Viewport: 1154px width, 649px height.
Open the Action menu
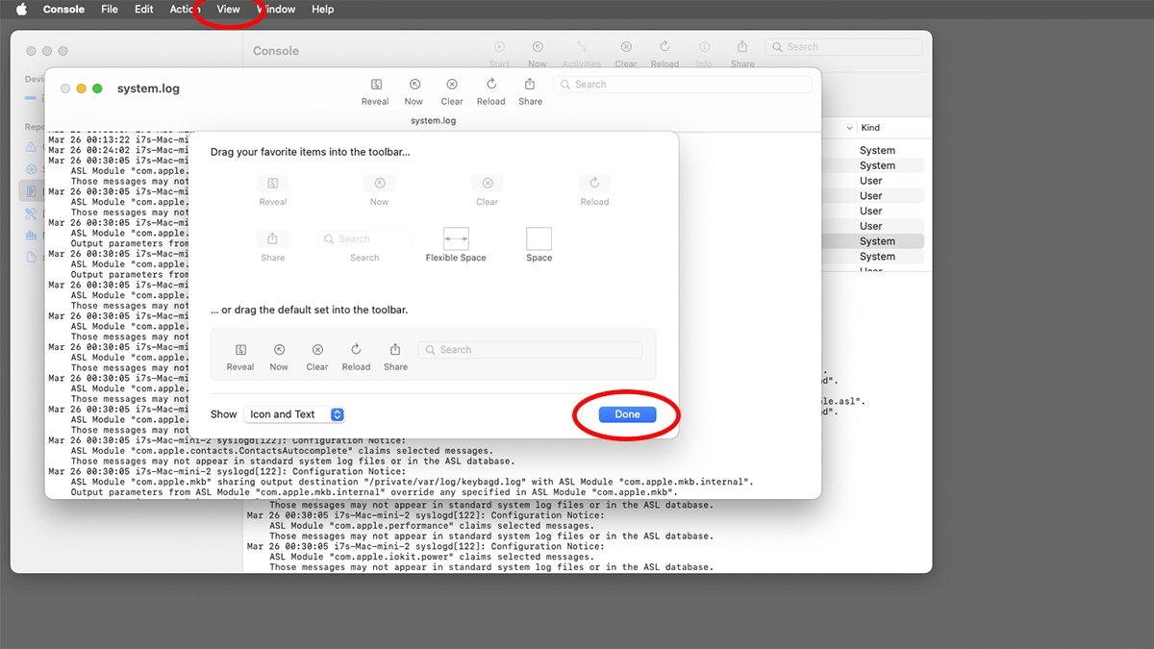[186, 10]
